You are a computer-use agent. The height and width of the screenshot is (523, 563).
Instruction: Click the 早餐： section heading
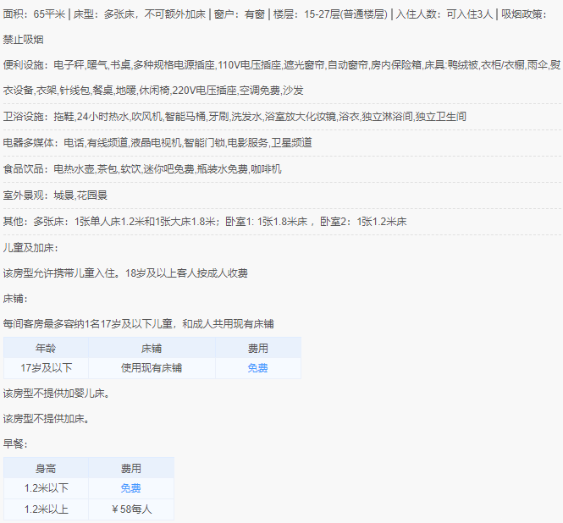(15, 444)
